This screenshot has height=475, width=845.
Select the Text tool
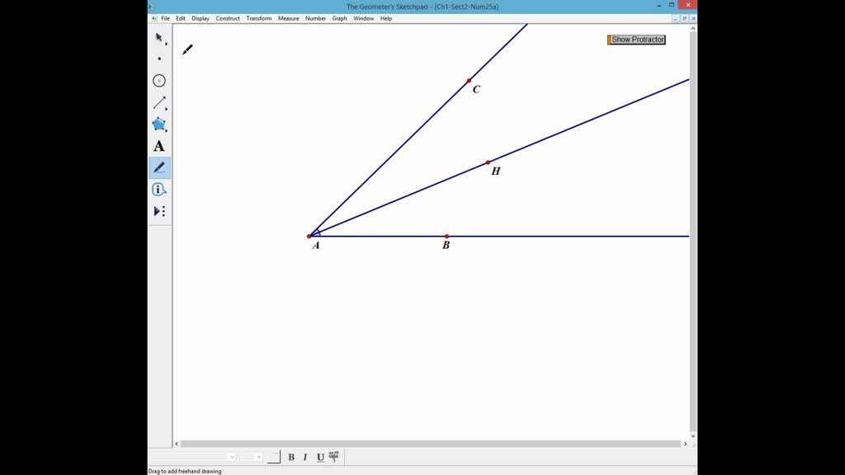[x=159, y=146]
